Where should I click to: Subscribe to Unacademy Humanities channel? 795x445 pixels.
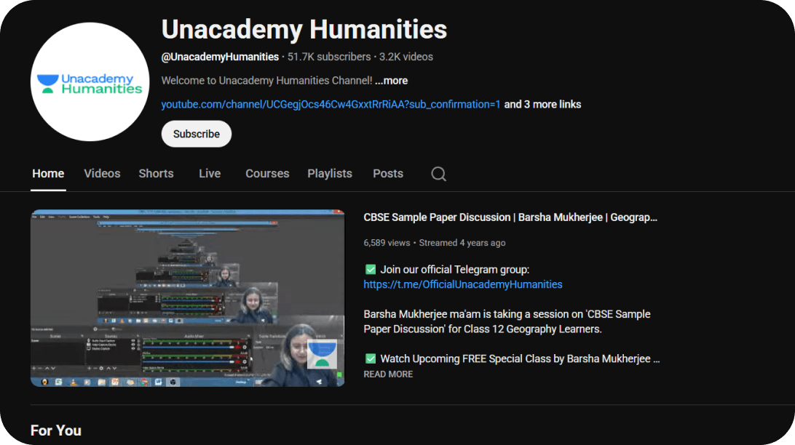[x=197, y=134]
